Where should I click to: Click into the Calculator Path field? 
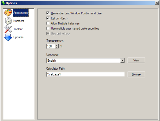coord(86,74)
